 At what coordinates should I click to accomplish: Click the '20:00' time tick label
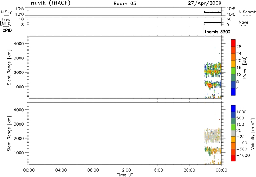(x=189, y=170)
